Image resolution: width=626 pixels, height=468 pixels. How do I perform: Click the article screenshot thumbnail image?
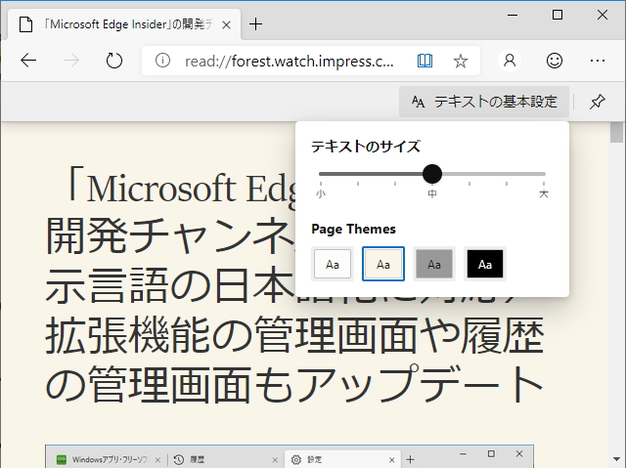[x=290, y=456]
